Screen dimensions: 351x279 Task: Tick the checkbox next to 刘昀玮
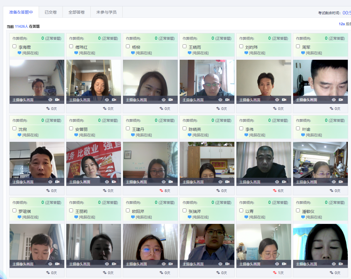[241, 46]
